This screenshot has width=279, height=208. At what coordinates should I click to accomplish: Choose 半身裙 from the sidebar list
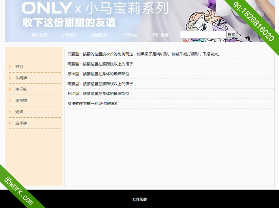click(21, 100)
